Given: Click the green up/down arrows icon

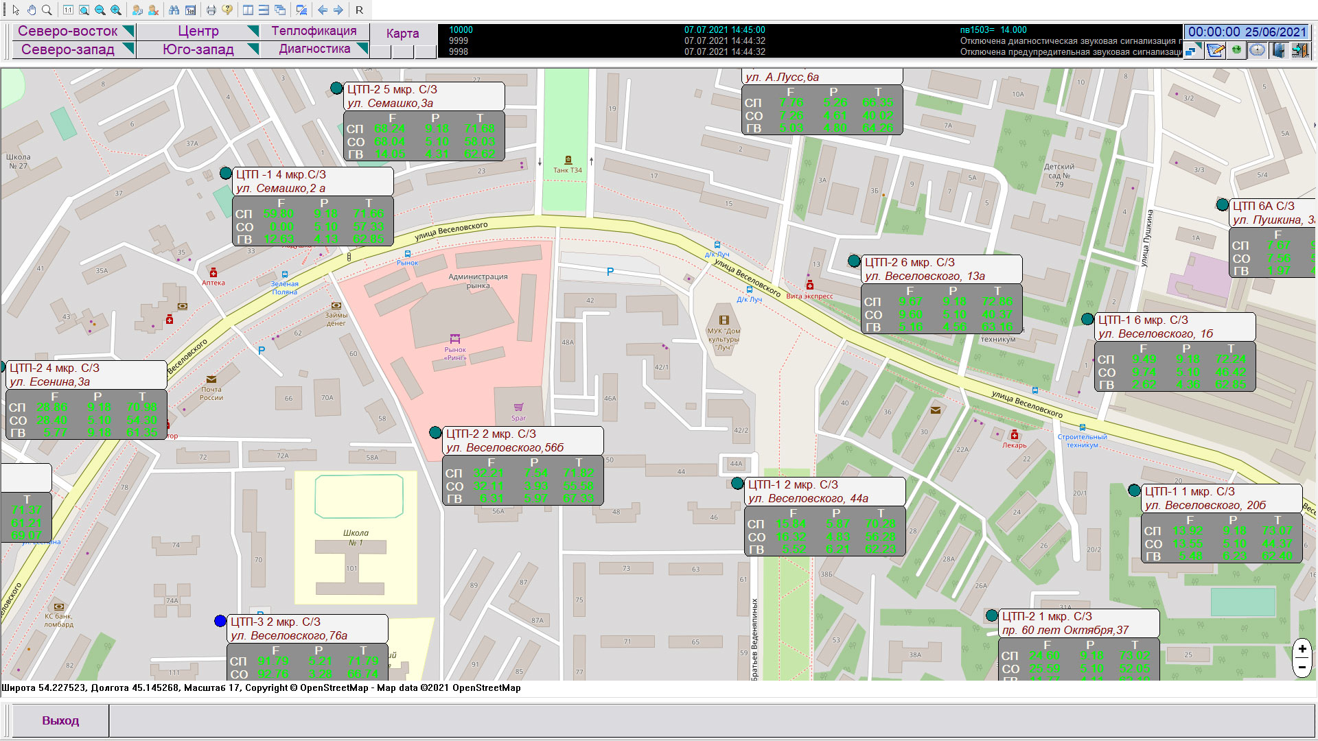Looking at the screenshot, I should coord(1236,49).
